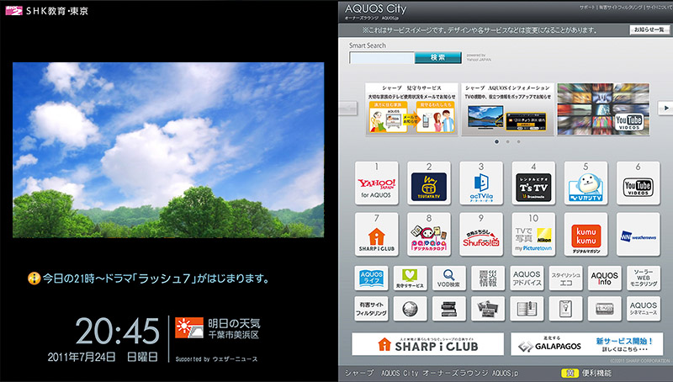Viewport: 673px width, 382px height.
Task: Open the YouTube Videos carousel banner
Action: pos(603,109)
